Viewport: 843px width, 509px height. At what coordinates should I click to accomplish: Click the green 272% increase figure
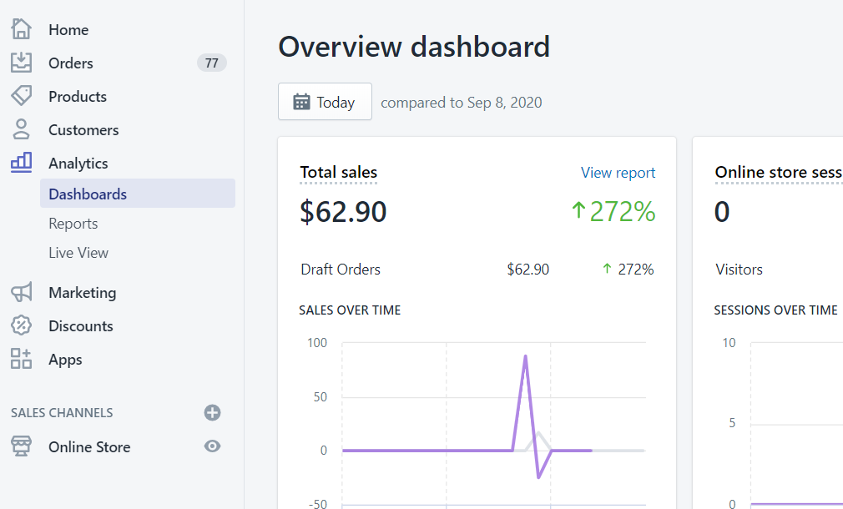coord(613,211)
